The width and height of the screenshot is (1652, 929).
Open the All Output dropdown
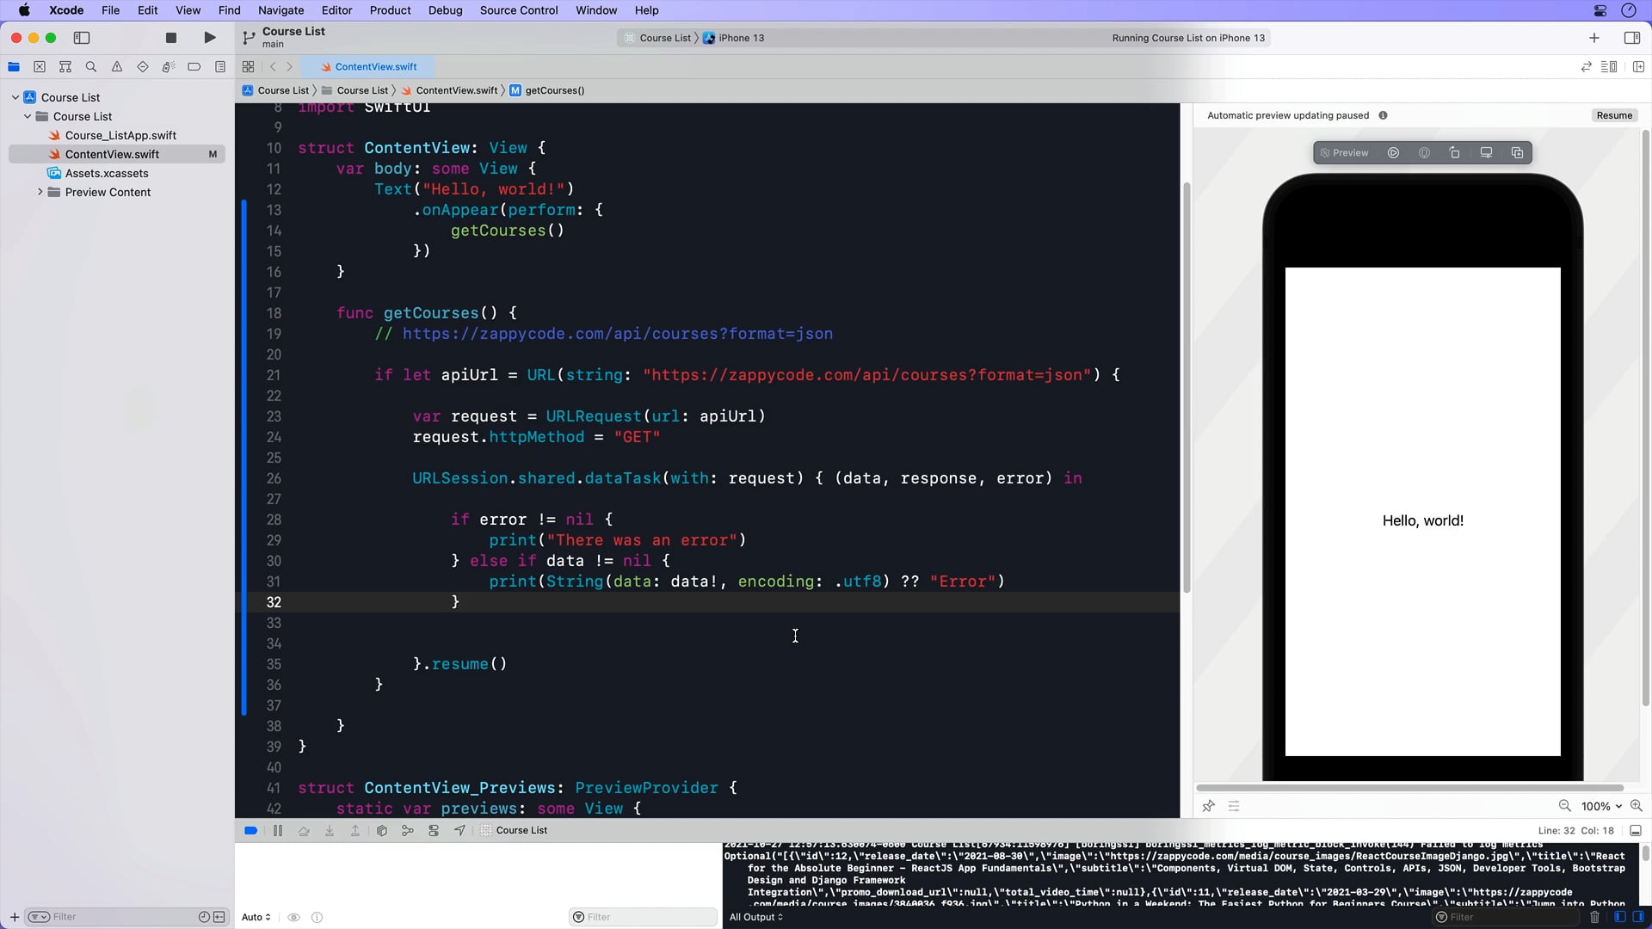click(x=756, y=918)
